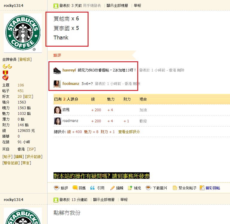The height and width of the screenshot is (224, 230).
Task: Click 舉報 on the top post header
Action: coord(138,6)
